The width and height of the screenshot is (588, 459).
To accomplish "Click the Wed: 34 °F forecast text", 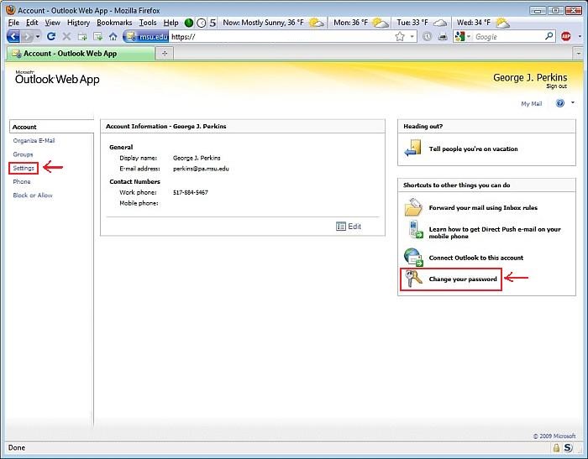I will tap(474, 23).
